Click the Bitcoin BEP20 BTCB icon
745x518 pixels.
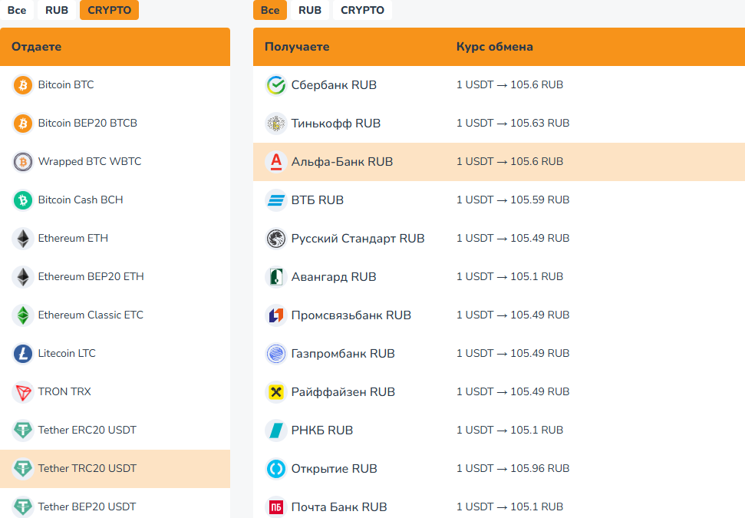pos(23,124)
